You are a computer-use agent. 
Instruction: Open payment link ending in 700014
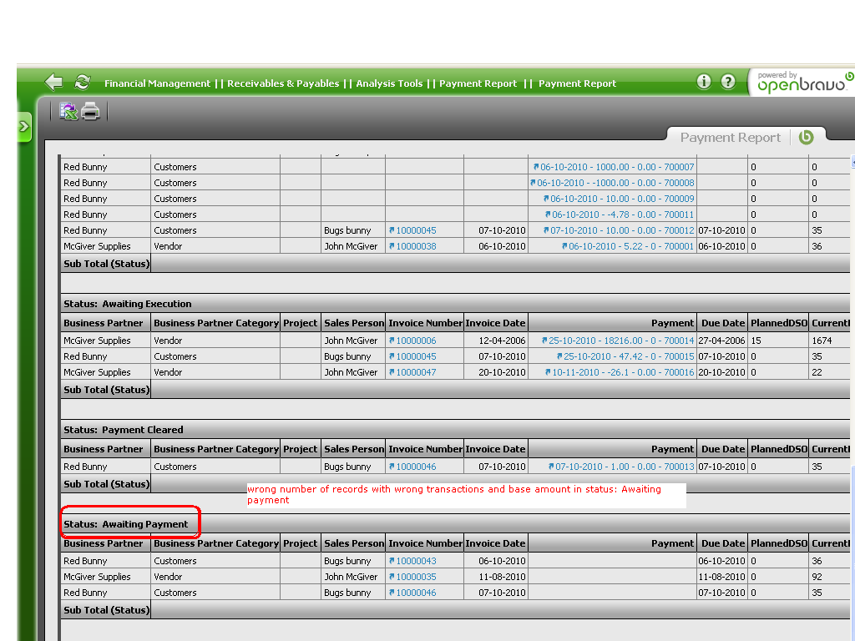(x=620, y=341)
